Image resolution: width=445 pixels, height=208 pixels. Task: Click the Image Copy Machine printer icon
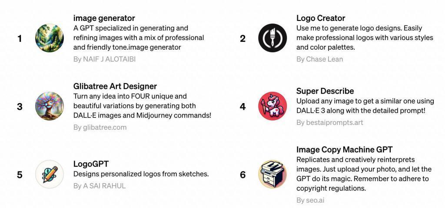(272, 174)
